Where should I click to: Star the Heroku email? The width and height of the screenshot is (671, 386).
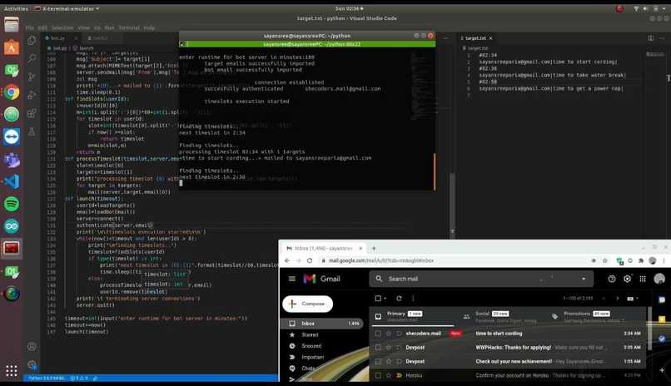pyautogui.click(x=389, y=375)
